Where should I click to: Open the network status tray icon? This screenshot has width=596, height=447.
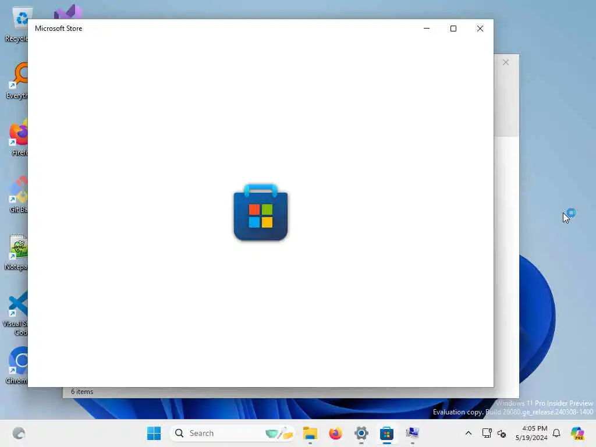click(x=487, y=433)
